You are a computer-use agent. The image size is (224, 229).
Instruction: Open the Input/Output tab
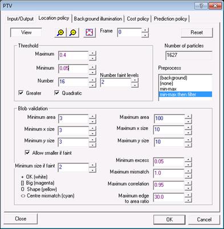tap(20, 19)
